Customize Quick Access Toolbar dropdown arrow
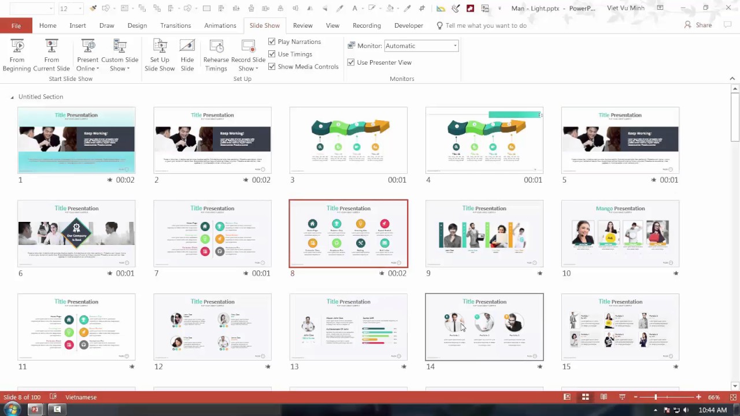The width and height of the screenshot is (740, 416). pyautogui.click(x=499, y=8)
